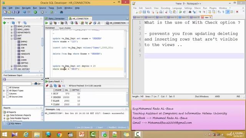Screen dimensions: 246x138
Task: Click the print icon in Query Result toolbar
Action: (51, 85)
